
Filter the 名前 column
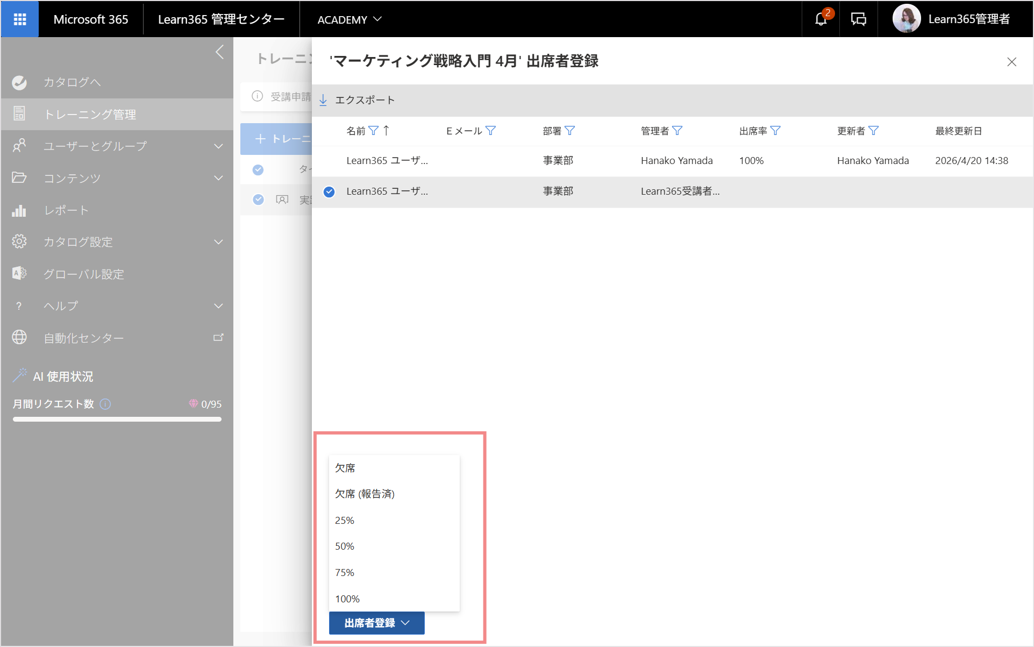coord(373,131)
